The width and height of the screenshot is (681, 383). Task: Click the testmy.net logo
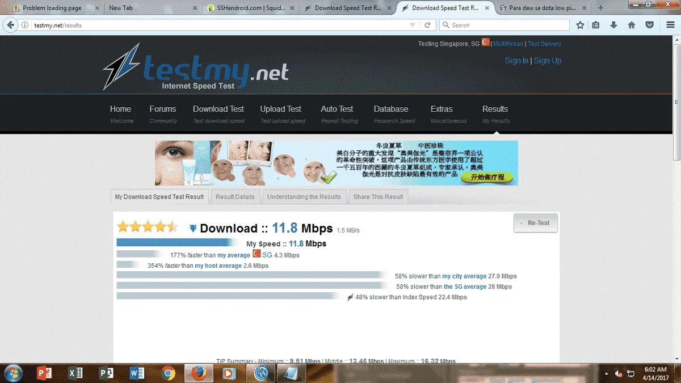pyautogui.click(x=196, y=67)
